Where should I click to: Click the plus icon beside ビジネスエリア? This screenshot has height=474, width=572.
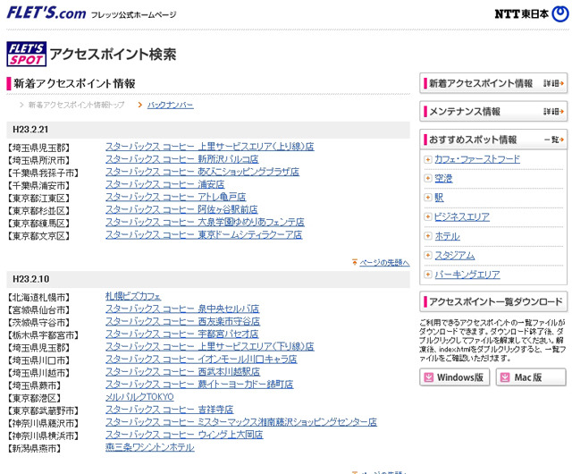pos(428,217)
